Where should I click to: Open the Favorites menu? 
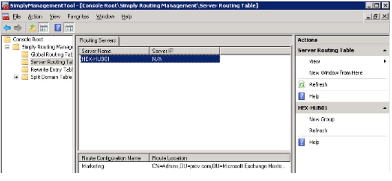[78, 17]
